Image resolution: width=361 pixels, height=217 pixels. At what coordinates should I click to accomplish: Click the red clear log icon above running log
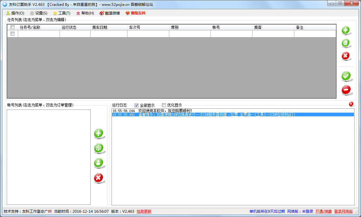[x=351, y=104]
